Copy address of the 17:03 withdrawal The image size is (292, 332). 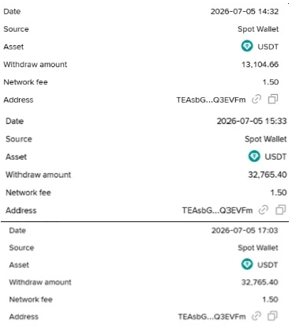point(272,316)
